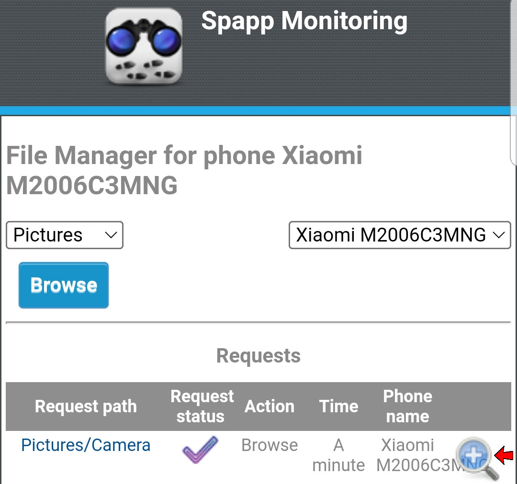Click the purple checkmark request status icon

[200, 450]
